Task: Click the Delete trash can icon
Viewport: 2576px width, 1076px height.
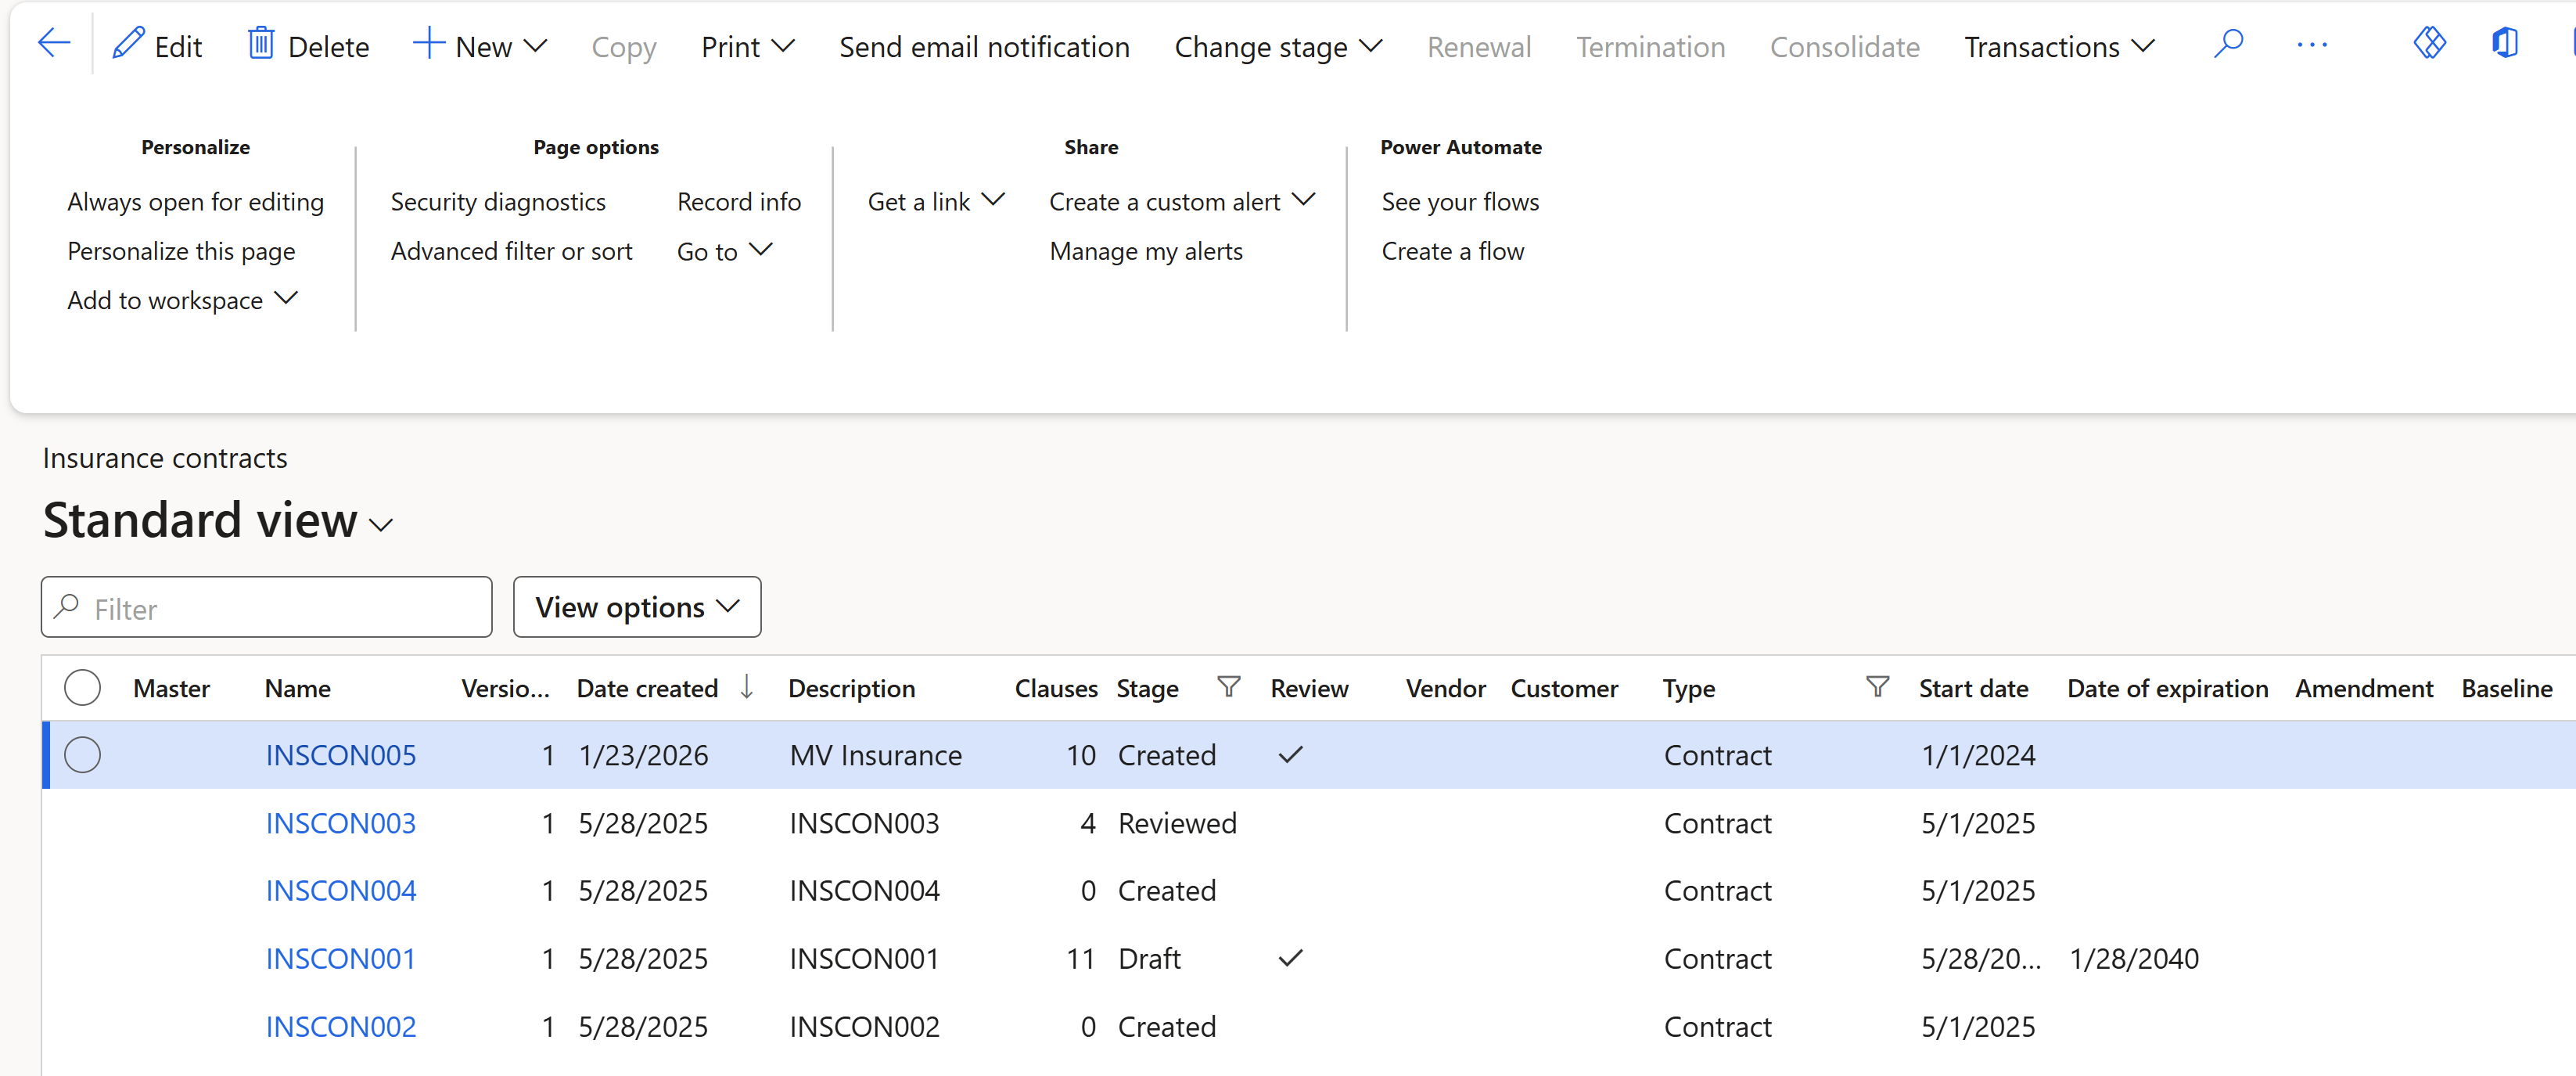Action: 260,44
